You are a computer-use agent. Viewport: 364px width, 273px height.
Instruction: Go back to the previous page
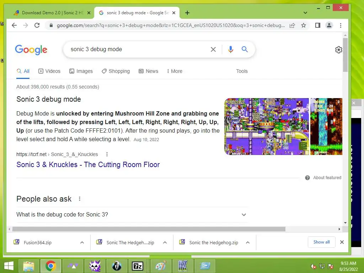pyautogui.click(x=14, y=25)
